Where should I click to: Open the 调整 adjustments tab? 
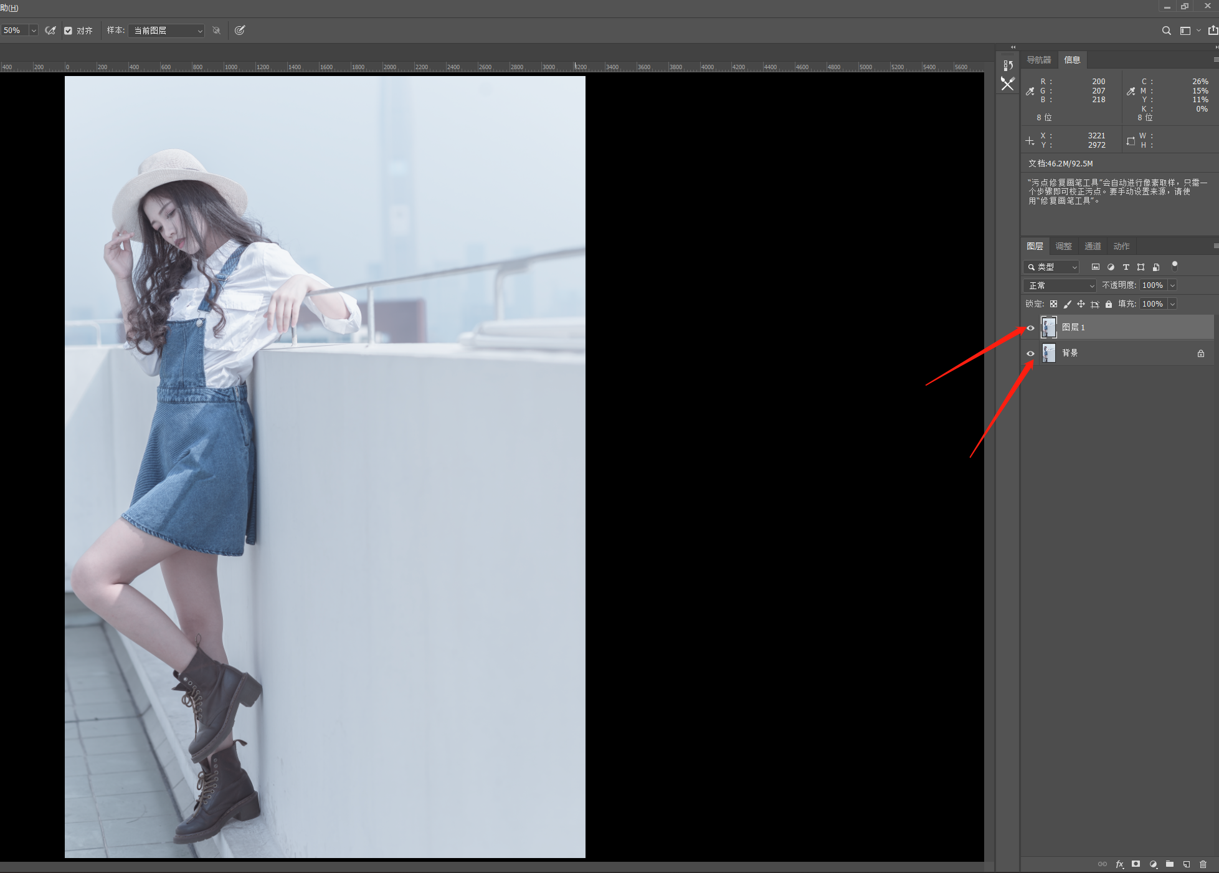[1064, 246]
